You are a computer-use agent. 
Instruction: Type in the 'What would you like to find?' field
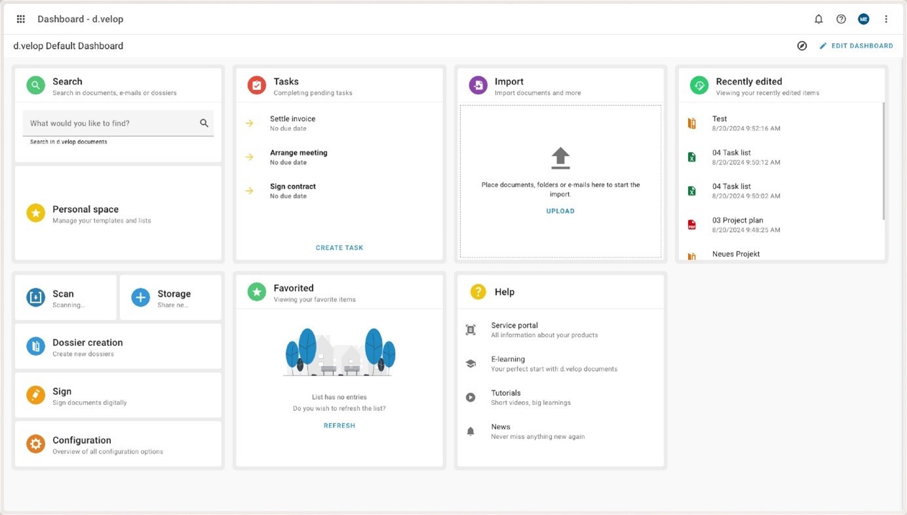click(111, 123)
